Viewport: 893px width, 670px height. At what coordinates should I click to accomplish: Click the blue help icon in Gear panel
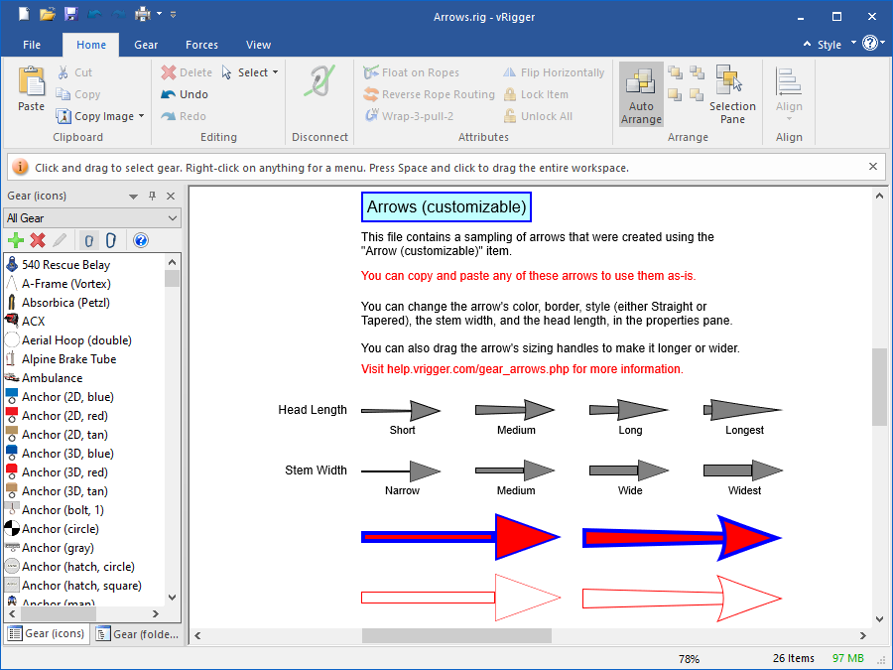[140, 240]
